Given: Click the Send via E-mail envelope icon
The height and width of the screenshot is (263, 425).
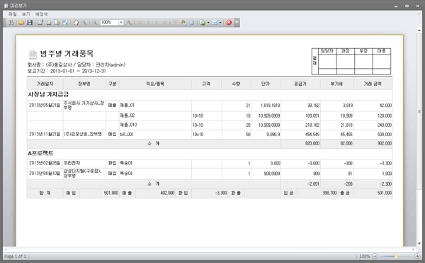Looking at the screenshot, I should coord(214,23).
